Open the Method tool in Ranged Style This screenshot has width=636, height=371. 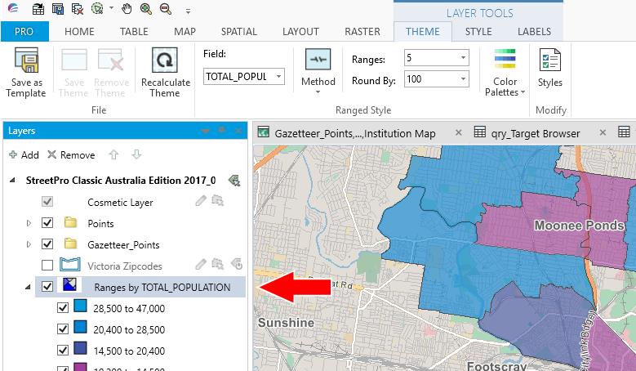tap(318, 62)
